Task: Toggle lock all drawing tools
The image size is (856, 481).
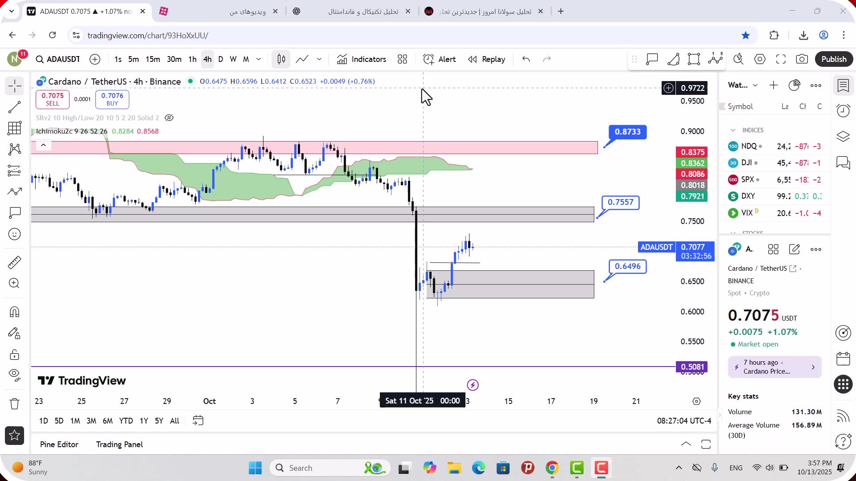Action: coord(15,355)
